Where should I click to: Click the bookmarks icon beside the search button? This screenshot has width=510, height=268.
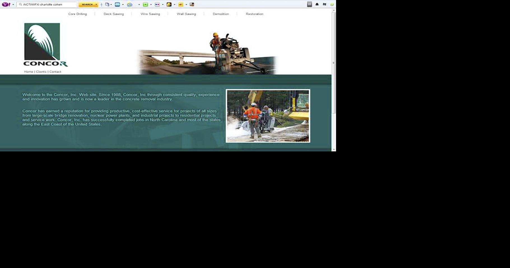tap(107, 4)
